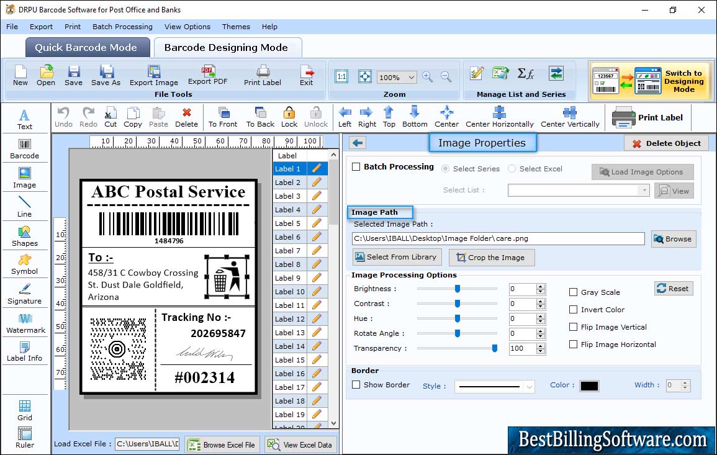Image resolution: width=717 pixels, height=455 pixels.
Task: Increase the Hue spinner value
Action: (541, 316)
